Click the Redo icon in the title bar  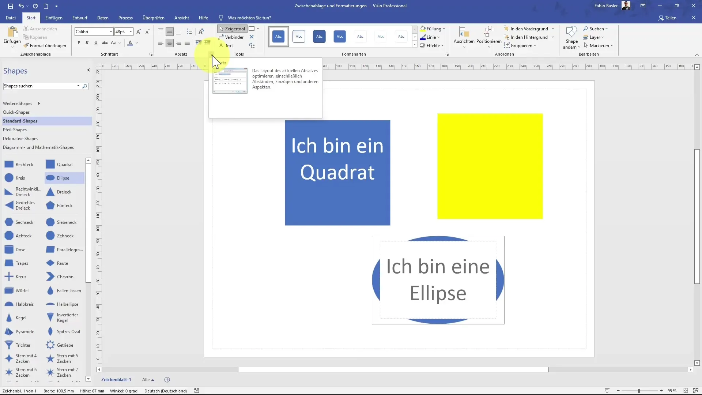[35, 6]
